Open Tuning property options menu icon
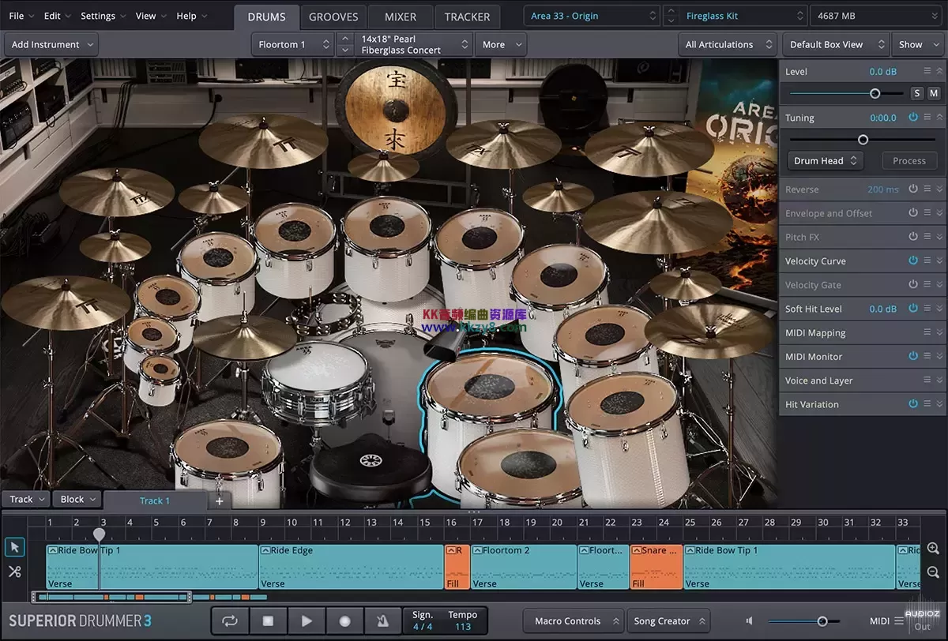948x641 pixels. pos(927,117)
